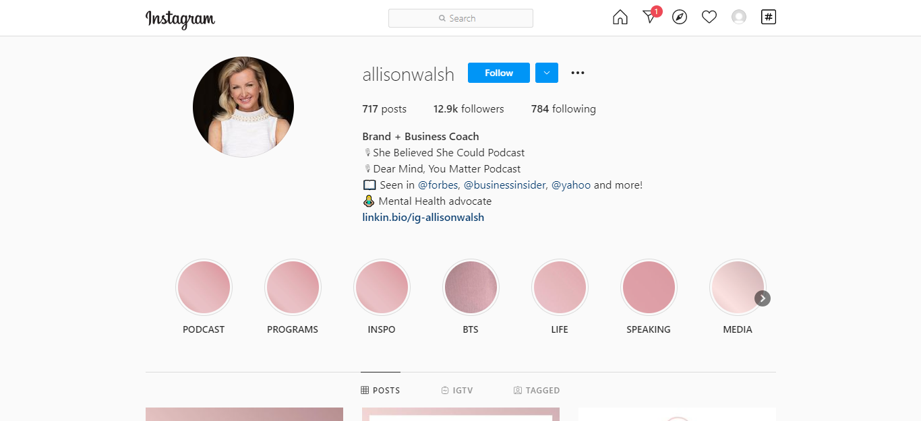Click the hashtag square icon
Screen dimensions: 921x421
coord(768,18)
